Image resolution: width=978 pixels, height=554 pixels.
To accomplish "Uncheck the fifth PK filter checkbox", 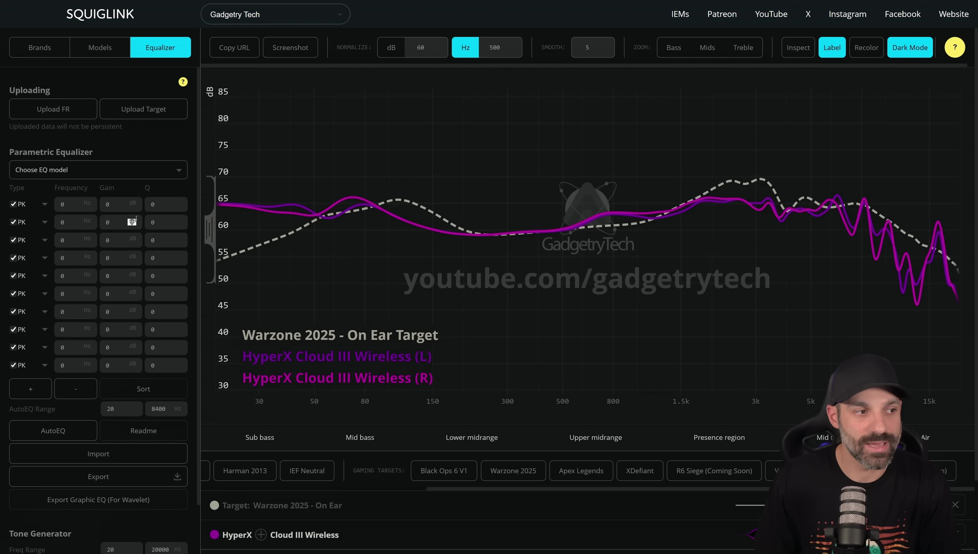I will pyautogui.click(x=13, y=275).
